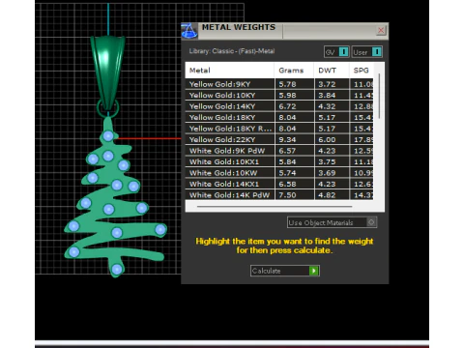Click the 6.00 DWT value
The image size is (464, 348).
tap(327, 140)
